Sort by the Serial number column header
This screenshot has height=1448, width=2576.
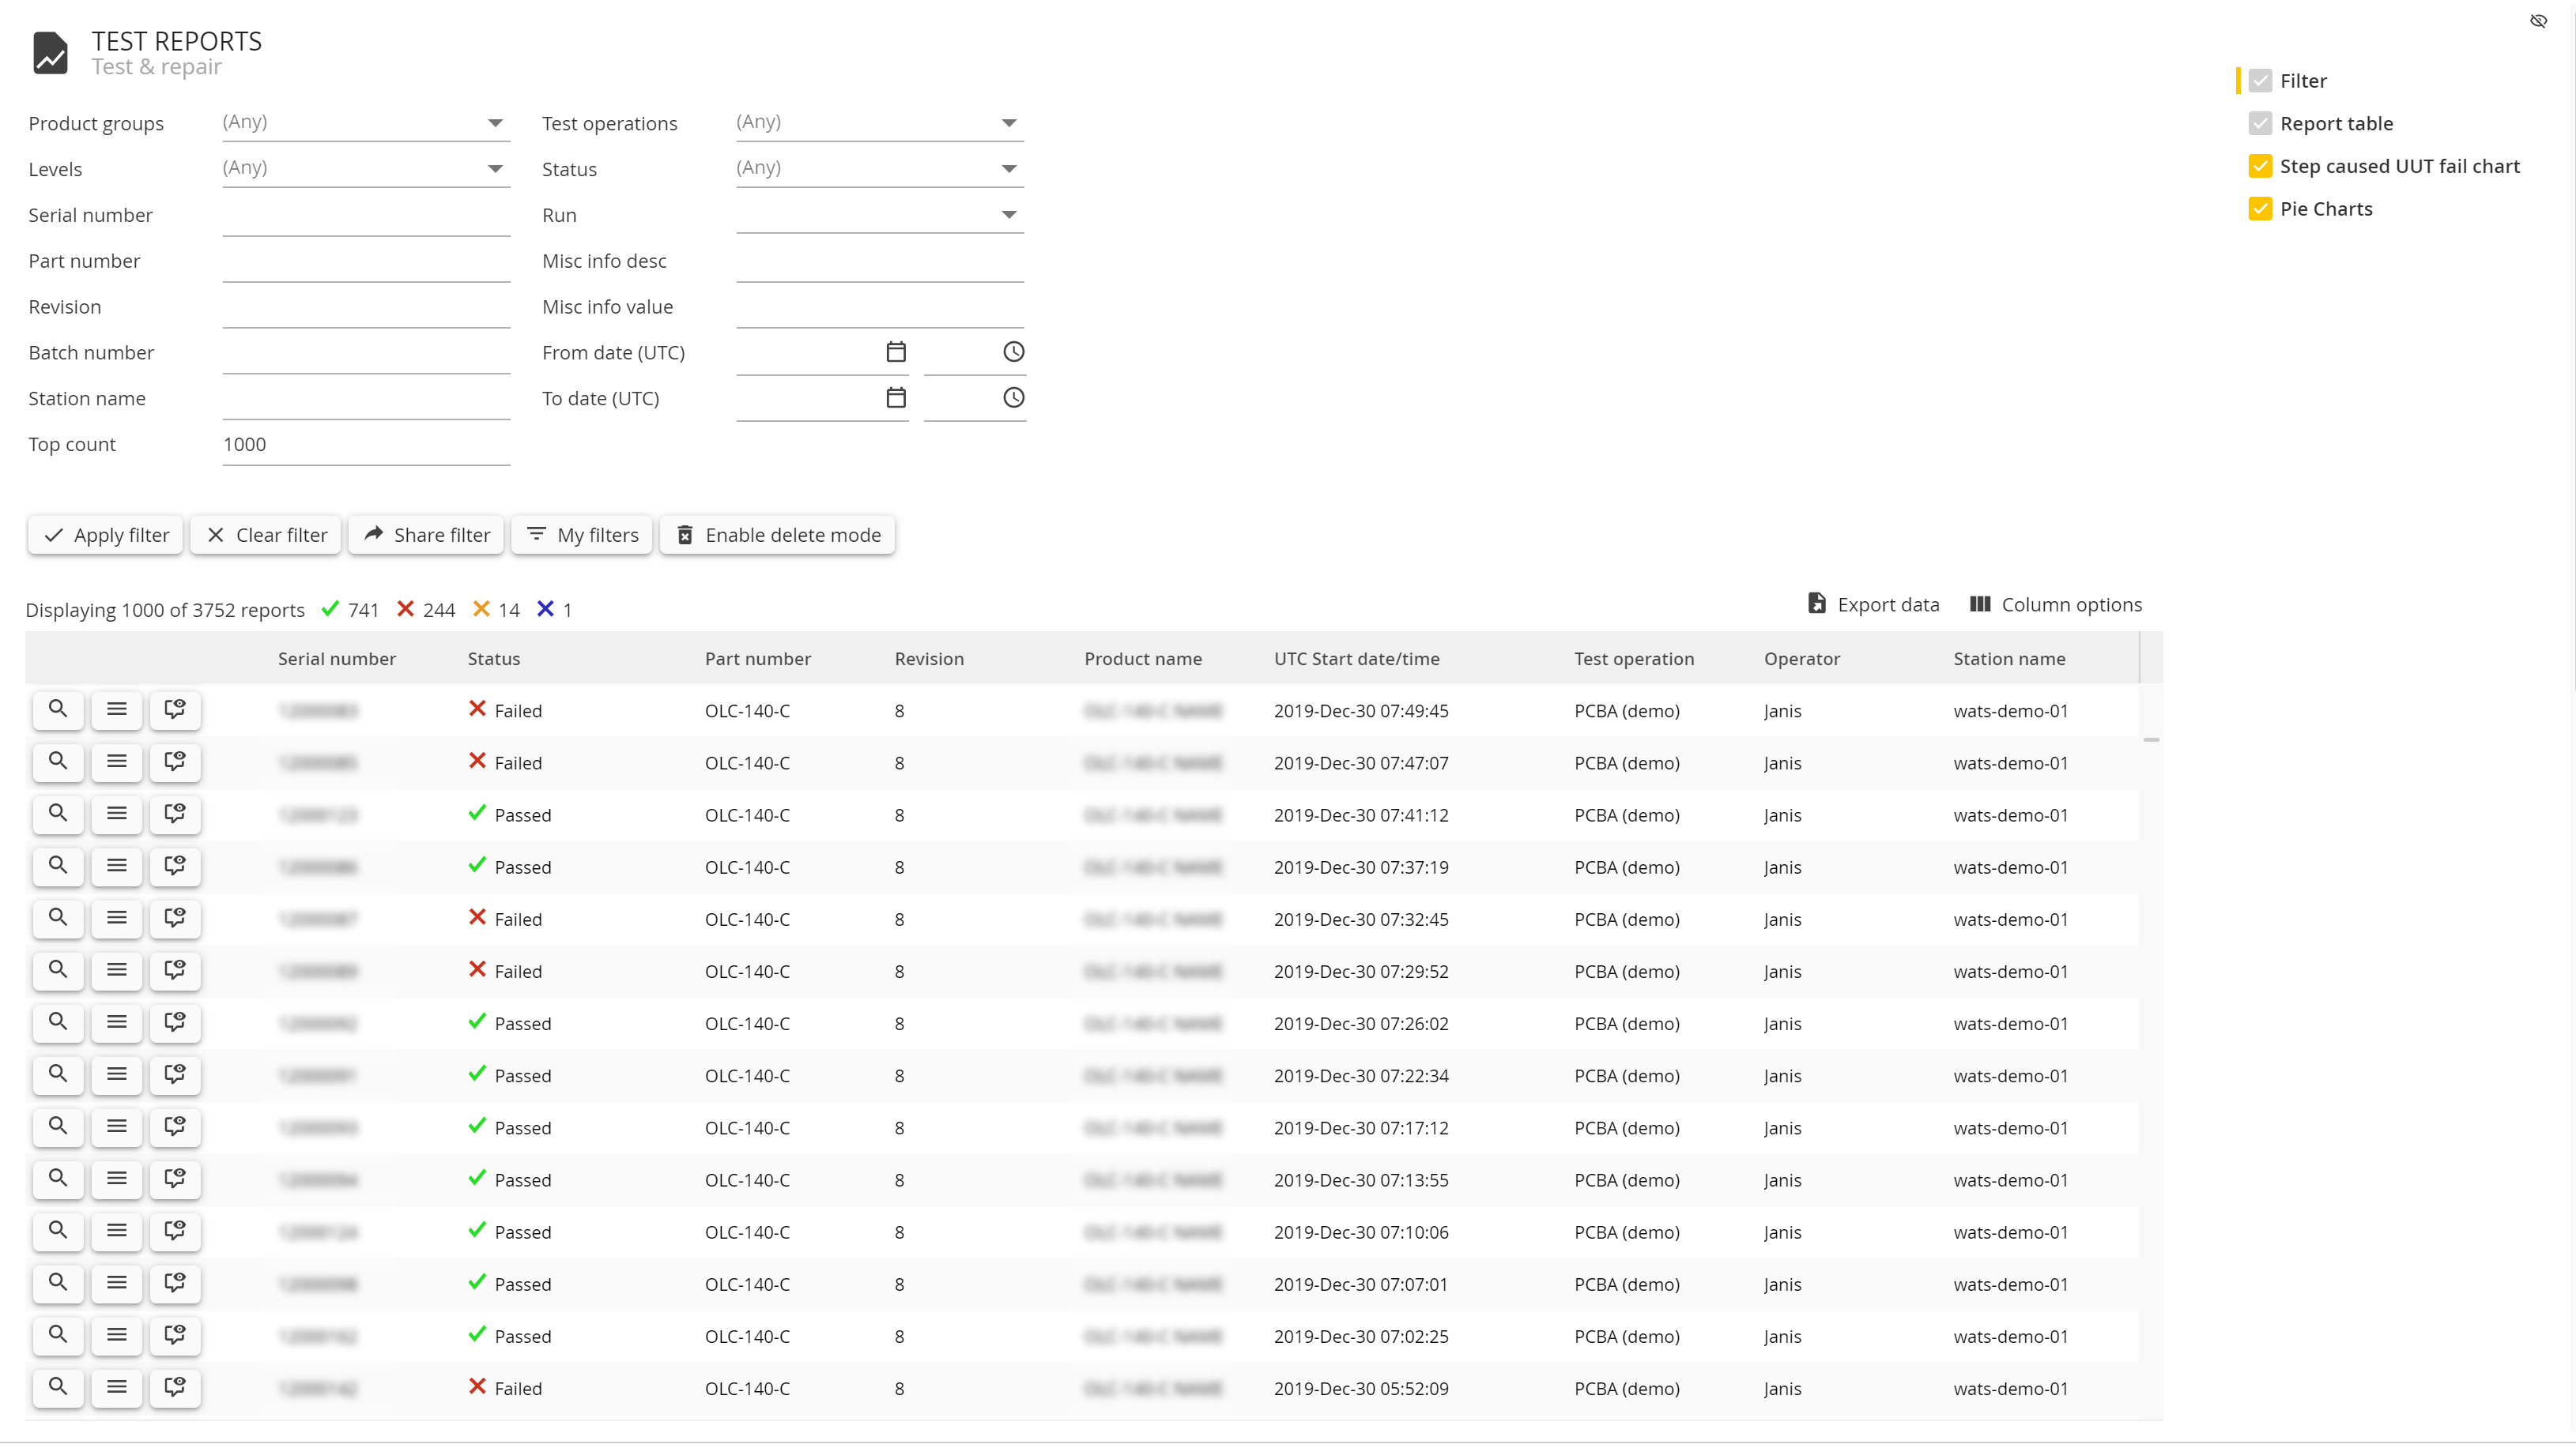[336, 659]
